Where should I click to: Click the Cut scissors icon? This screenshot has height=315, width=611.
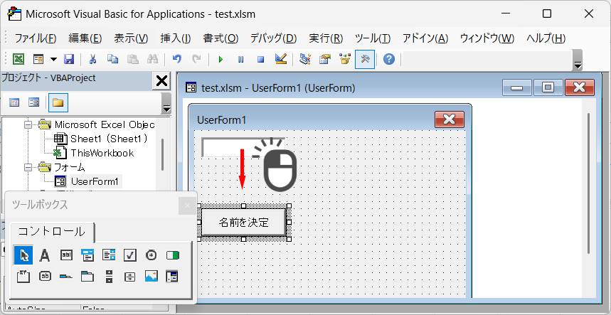coord(92,59)
